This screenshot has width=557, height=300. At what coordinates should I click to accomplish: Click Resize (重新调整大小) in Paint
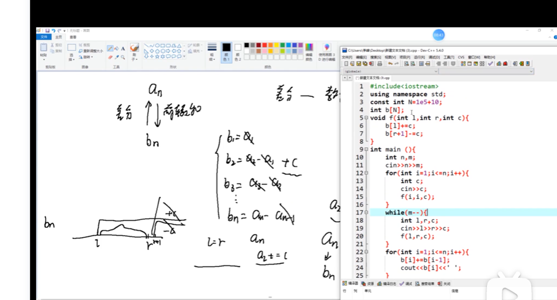[91, 51]
